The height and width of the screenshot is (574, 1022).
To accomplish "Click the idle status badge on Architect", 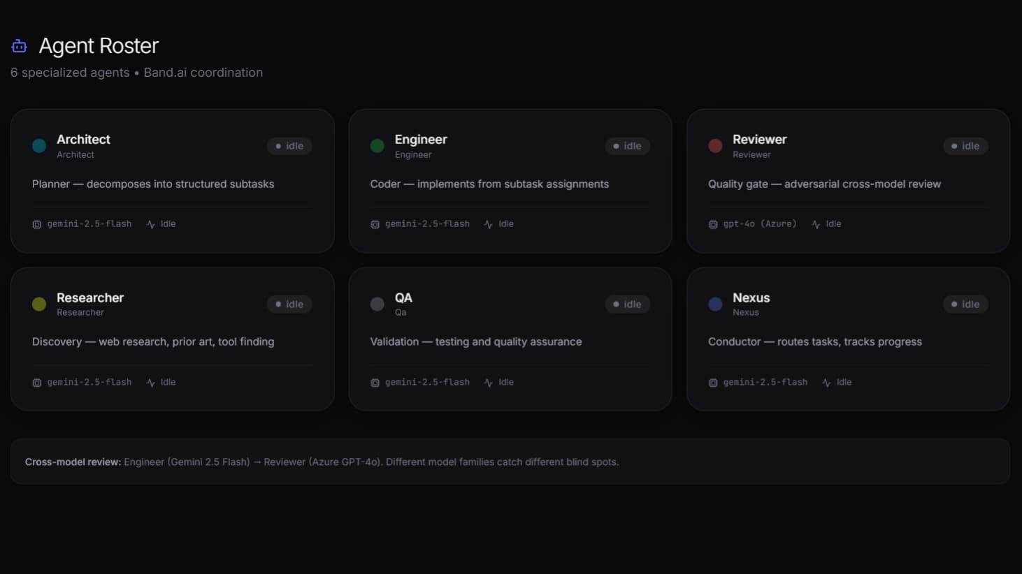I will coord(289,146).
